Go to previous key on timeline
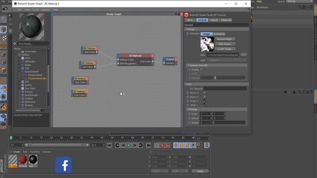This screenshot has height=178, width=317. tap(117, 145)
